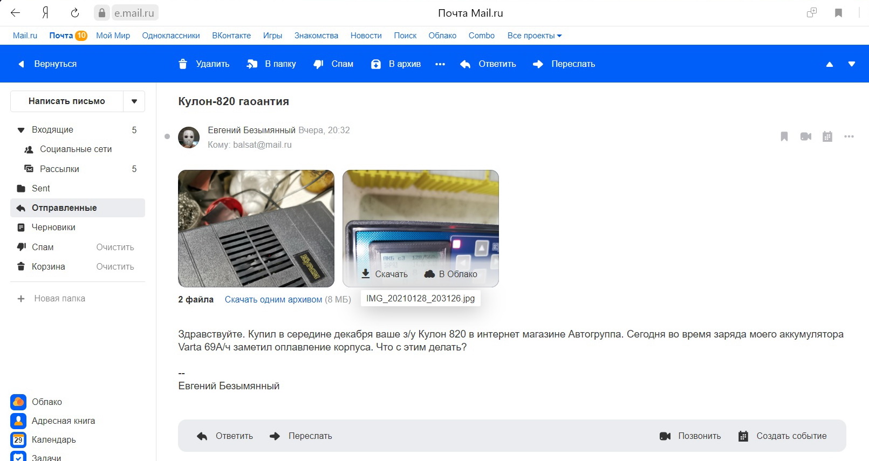Viewport: 869px width, 461px height.
Task: Collapse the Входящие folder tree
Action: click(x=21, y=130)
